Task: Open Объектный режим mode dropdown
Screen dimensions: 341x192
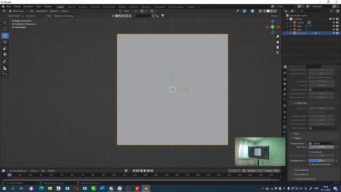Action: point(18,11)
